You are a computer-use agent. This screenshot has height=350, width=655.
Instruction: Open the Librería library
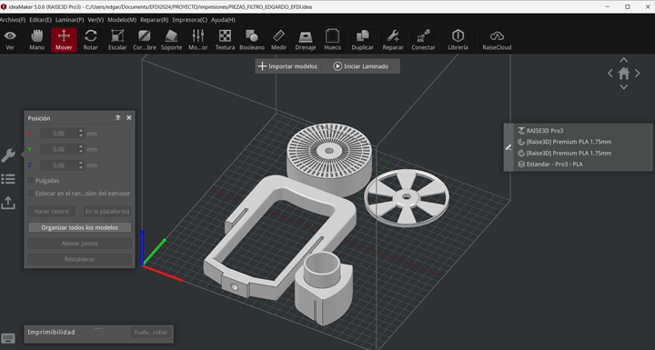click(458, 40)
